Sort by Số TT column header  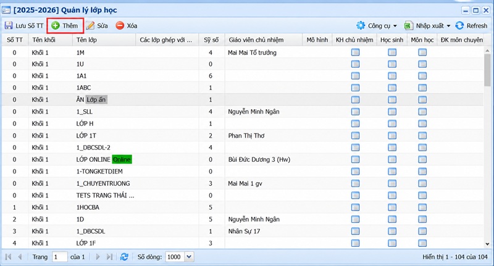(15, 40)
